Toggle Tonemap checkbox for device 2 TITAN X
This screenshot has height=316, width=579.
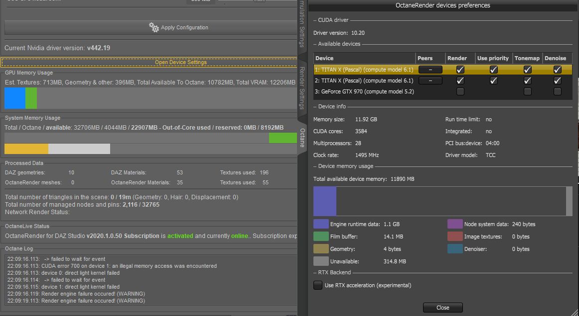coord(527,80)
